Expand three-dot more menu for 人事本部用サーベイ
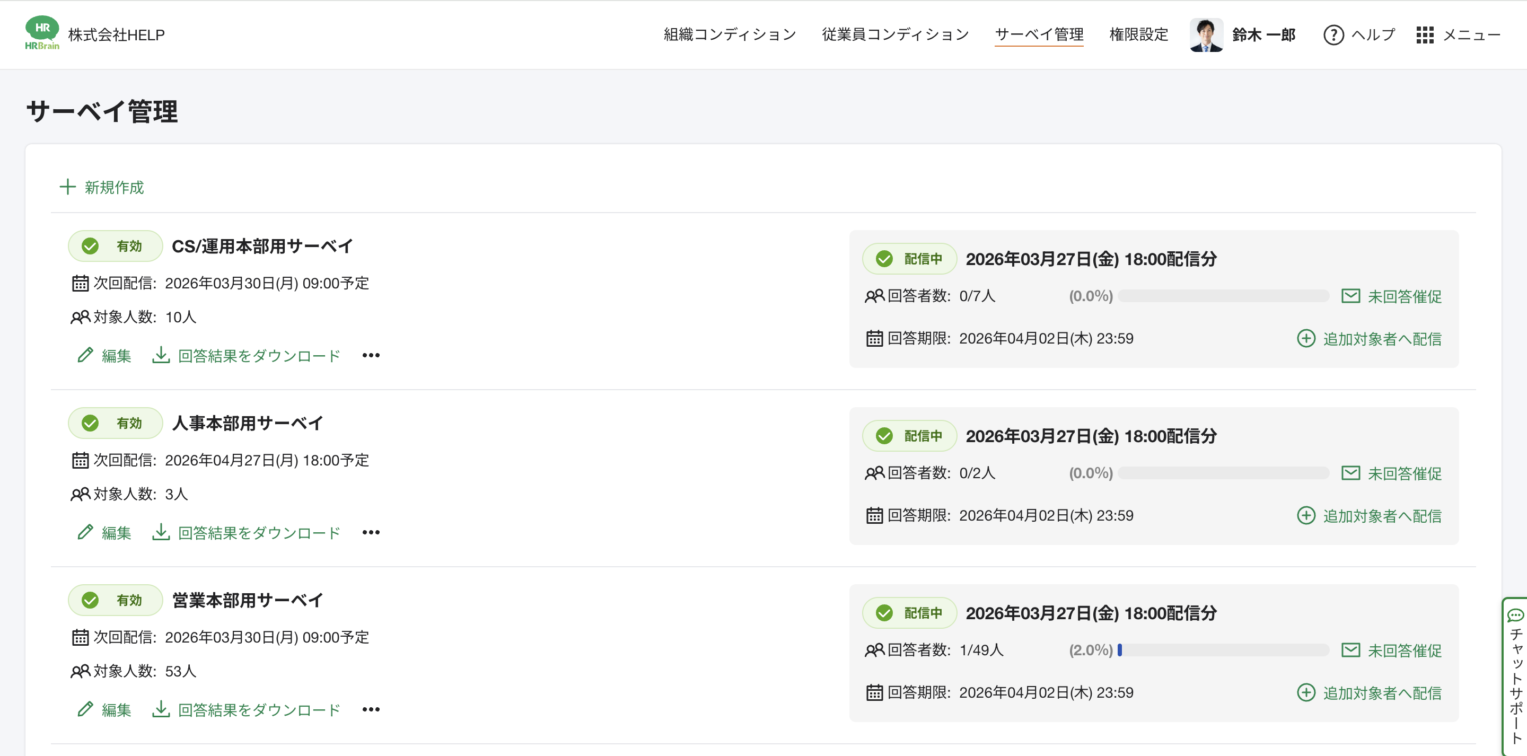 tap(371, 532)
